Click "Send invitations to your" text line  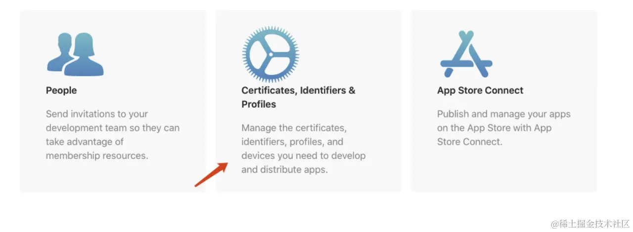pos(97,114)
